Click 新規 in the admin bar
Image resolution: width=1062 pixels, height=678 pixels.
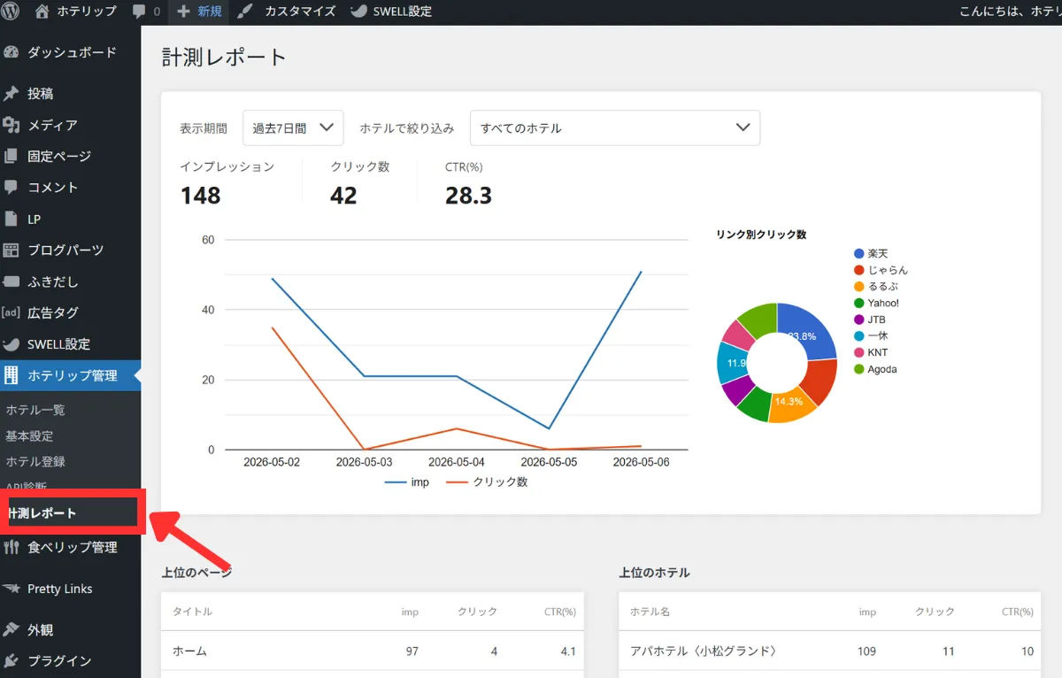coord(200,12)
